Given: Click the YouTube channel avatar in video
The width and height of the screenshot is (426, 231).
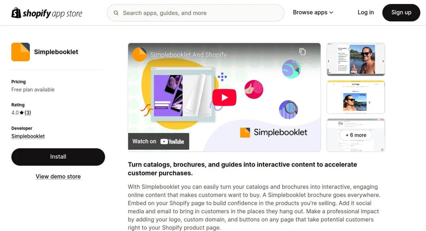Looking at the screenshot, I should click(140, 54).
